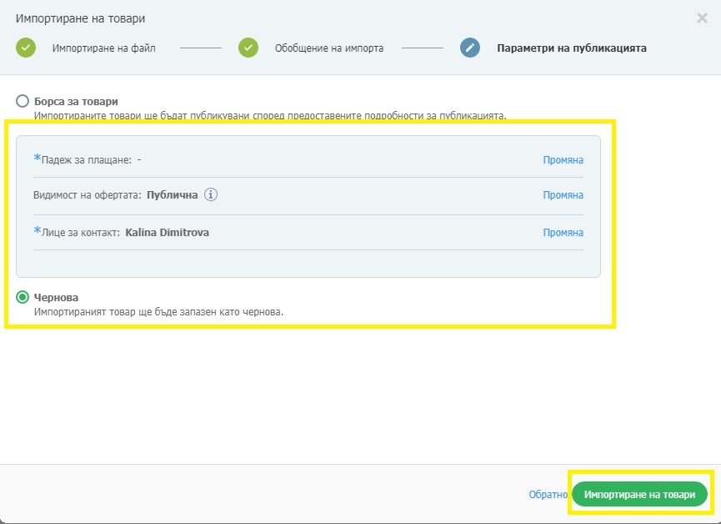Click the Параметри на публикацията step label

click(572, 48)
